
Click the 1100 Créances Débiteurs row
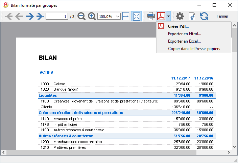tap(127, 101)
